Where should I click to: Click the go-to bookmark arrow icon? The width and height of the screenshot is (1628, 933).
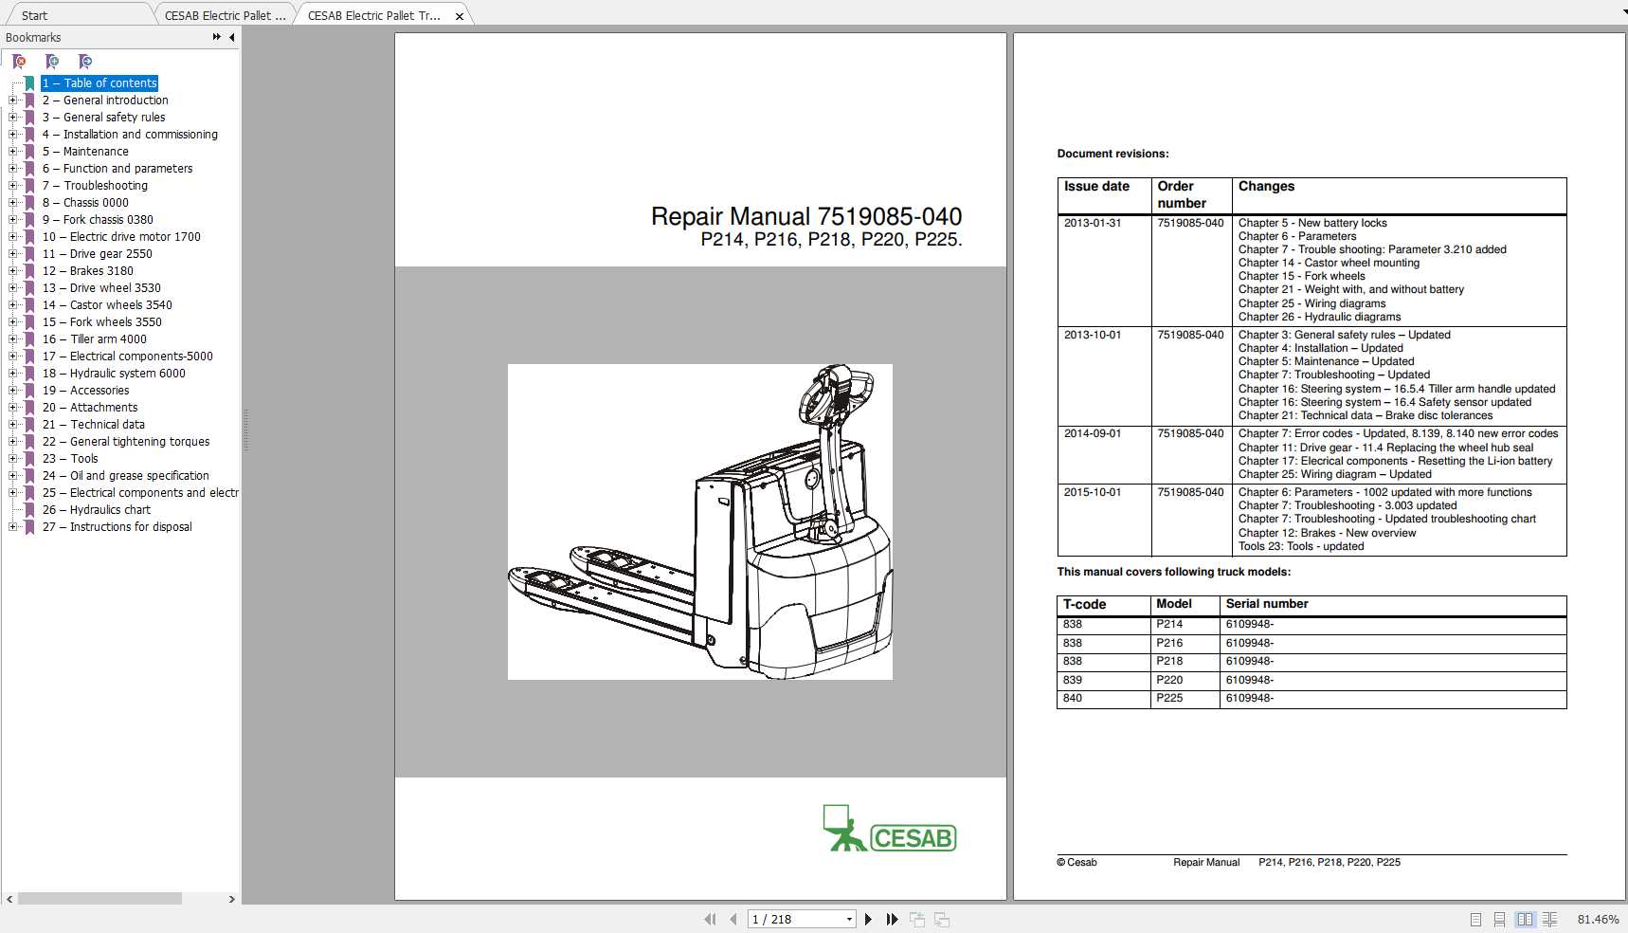[x=85, y=62]
